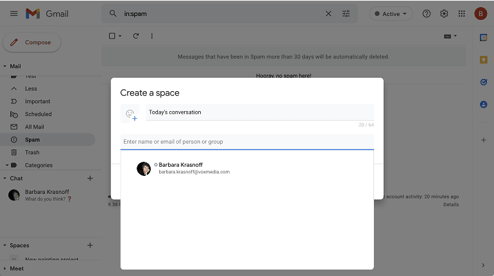494x276 pixels.
Task: Open search filter options icon
Action: [x=346, y=13]
